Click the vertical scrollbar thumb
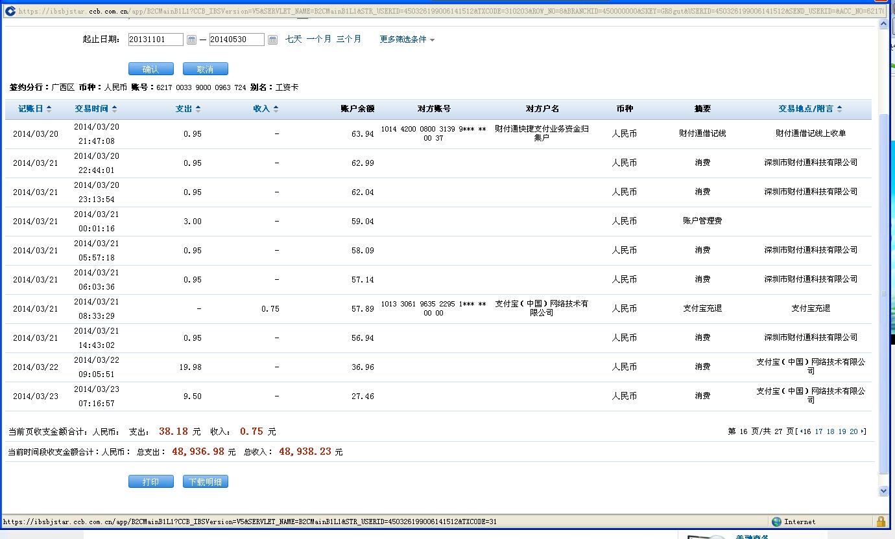The image size is (895, 539). (883, 292)
